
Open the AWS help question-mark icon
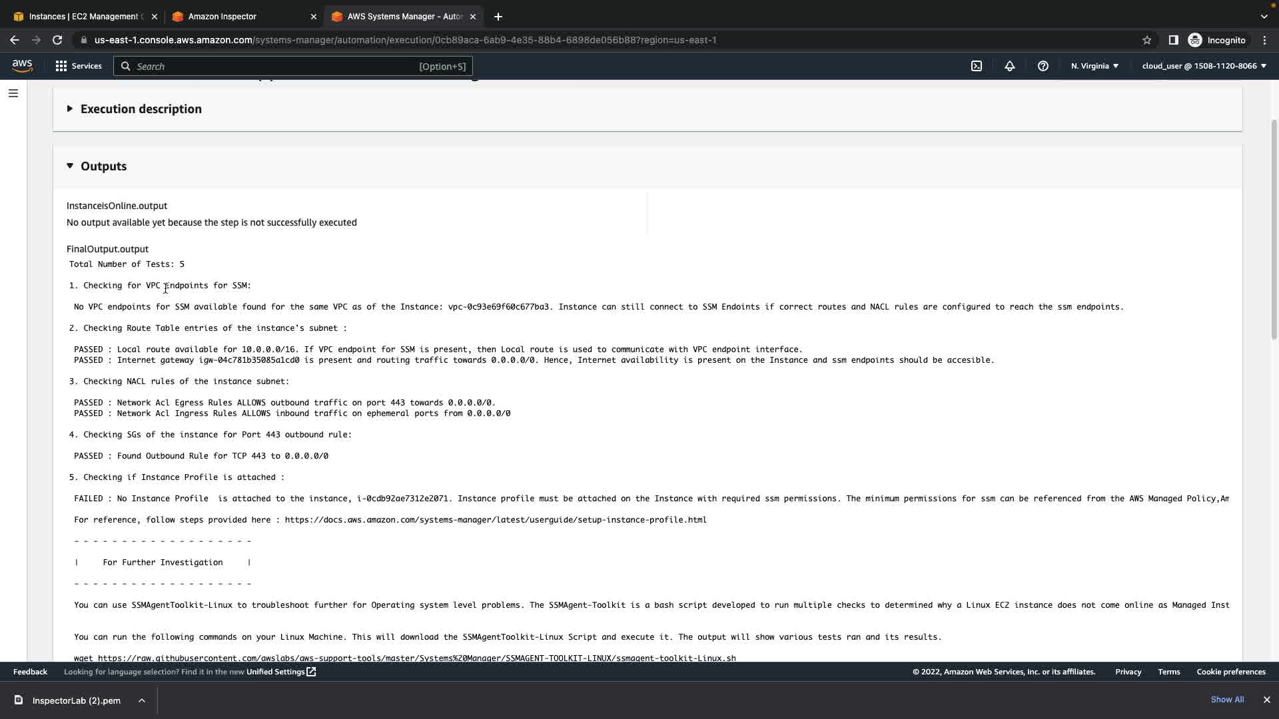(x=1043, y=66)
